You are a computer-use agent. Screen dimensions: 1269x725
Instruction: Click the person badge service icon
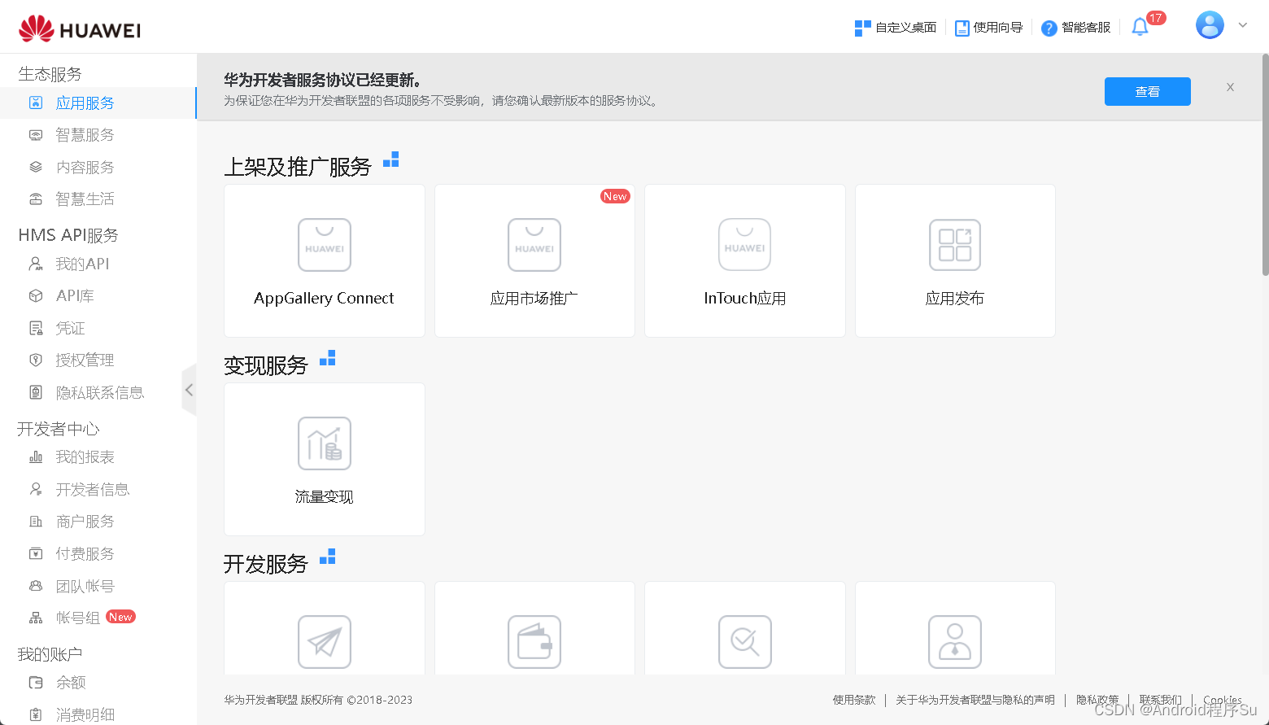(955, 642)
